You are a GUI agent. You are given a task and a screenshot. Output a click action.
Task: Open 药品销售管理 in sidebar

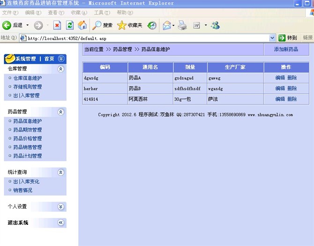tap(28, 147)
